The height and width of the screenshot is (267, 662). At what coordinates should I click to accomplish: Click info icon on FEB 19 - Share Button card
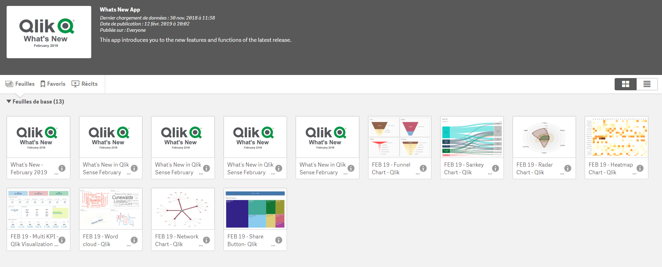click(x=279, y=240)
